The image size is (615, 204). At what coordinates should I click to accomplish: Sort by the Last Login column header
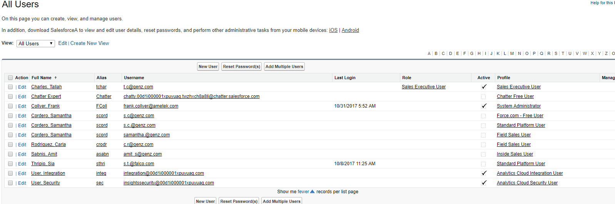point(345,78)
